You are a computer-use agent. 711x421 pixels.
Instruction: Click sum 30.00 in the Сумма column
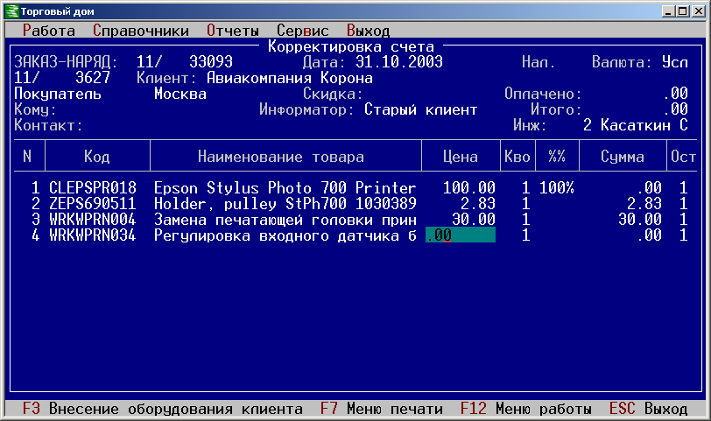(640, 220)
